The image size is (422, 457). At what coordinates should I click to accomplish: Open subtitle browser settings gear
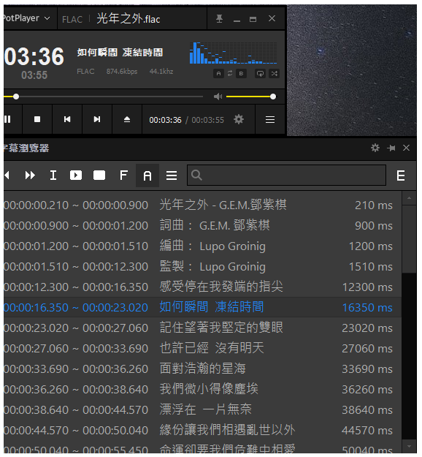(x=375, y=148)
